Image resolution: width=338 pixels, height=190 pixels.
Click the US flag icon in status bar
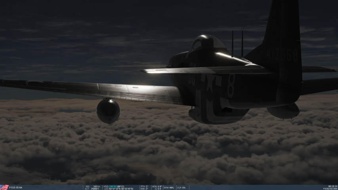(4, 187)
